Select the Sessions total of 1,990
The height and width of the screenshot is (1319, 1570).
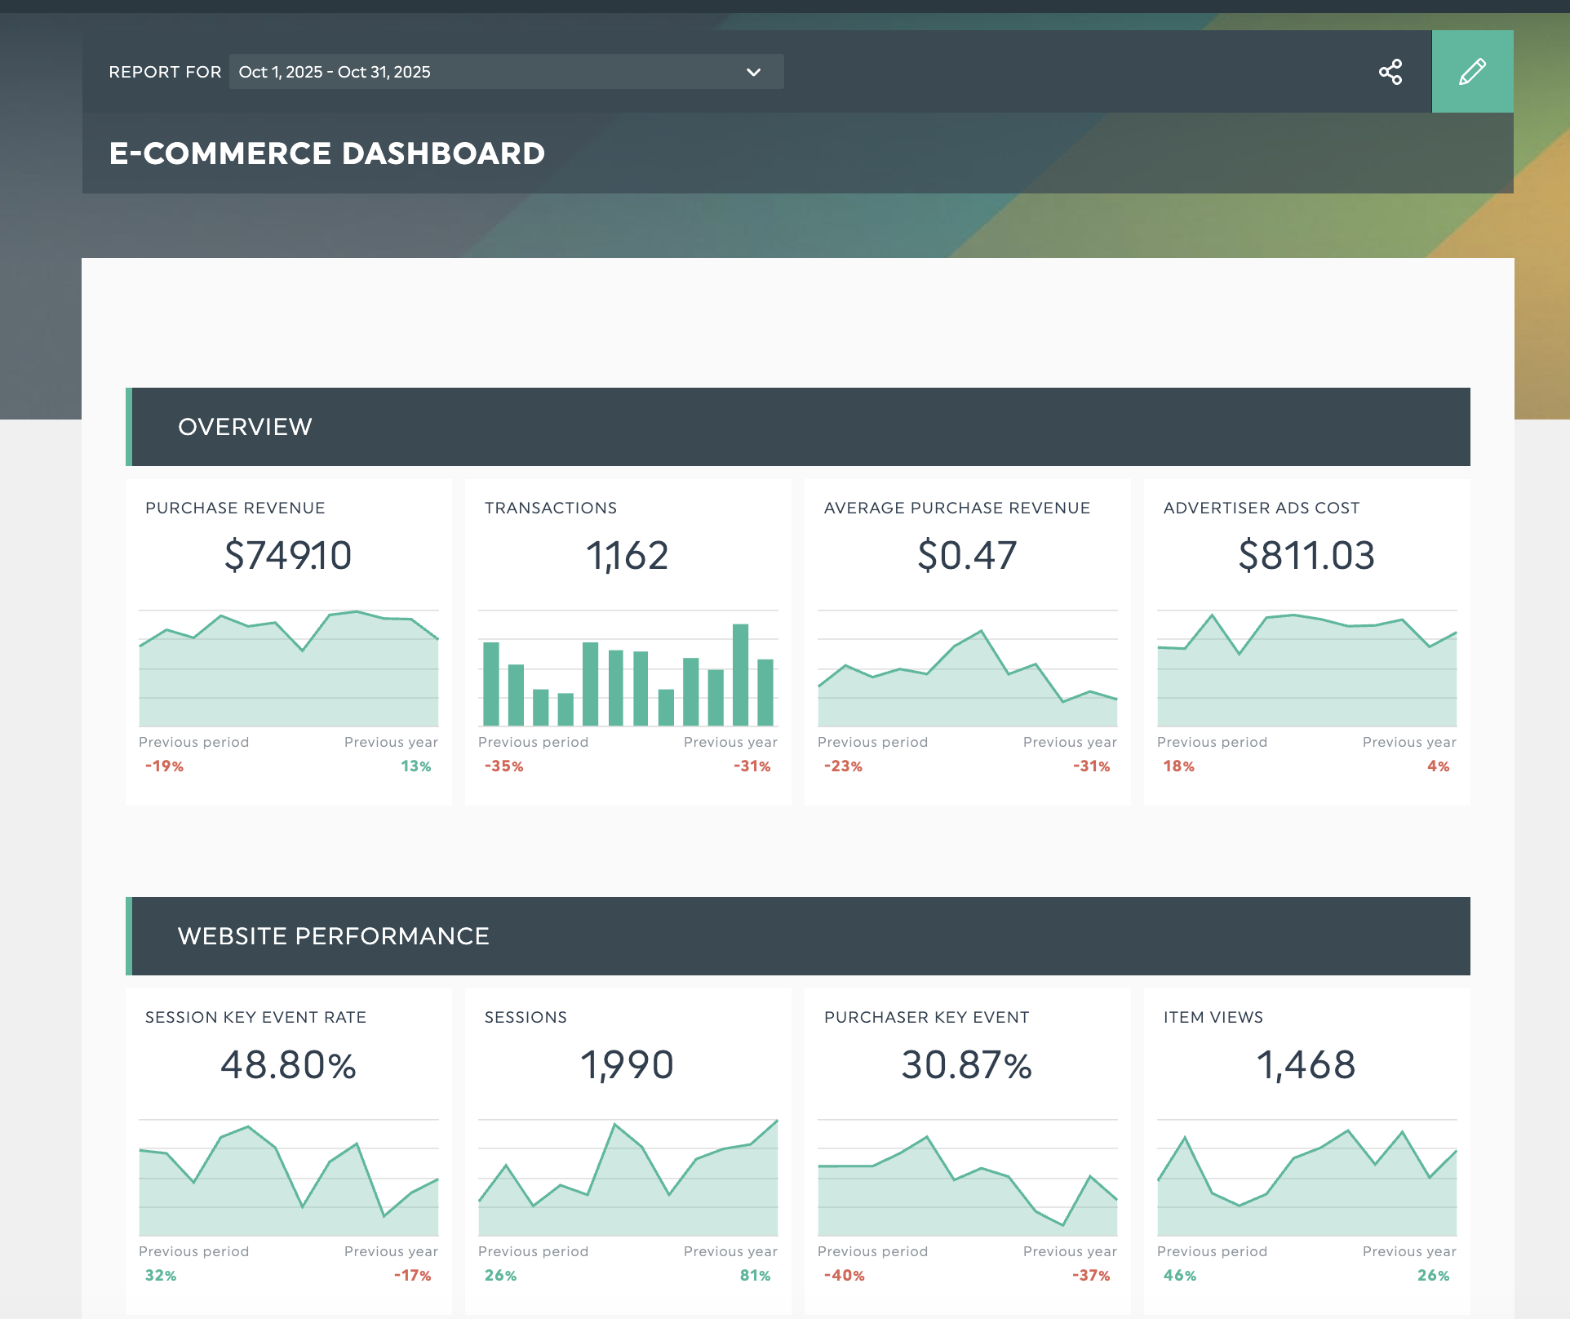628,1064
